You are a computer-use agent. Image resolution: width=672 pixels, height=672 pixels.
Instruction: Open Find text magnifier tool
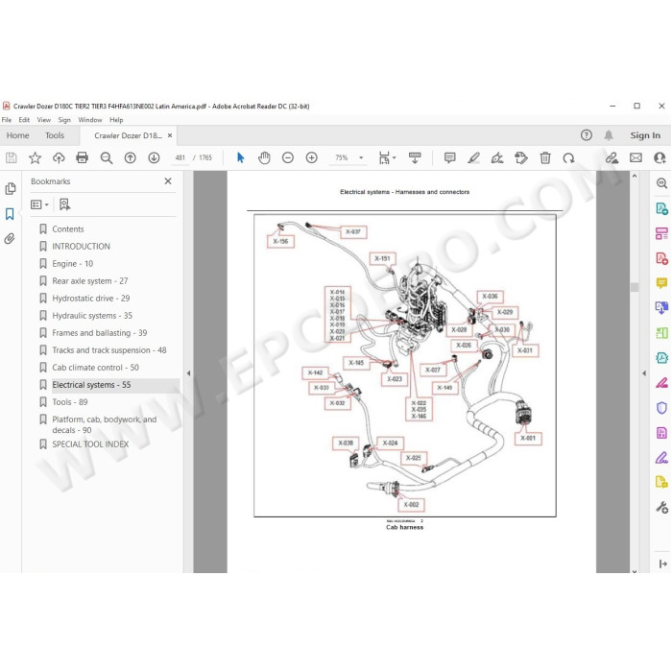click(106, 158)
